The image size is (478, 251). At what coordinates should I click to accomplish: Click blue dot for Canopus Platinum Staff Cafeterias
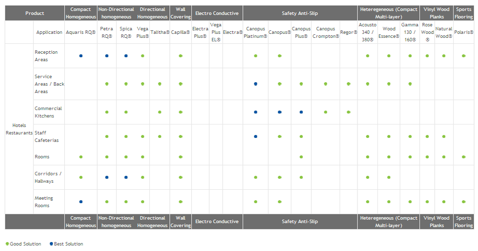pos(255,136)
